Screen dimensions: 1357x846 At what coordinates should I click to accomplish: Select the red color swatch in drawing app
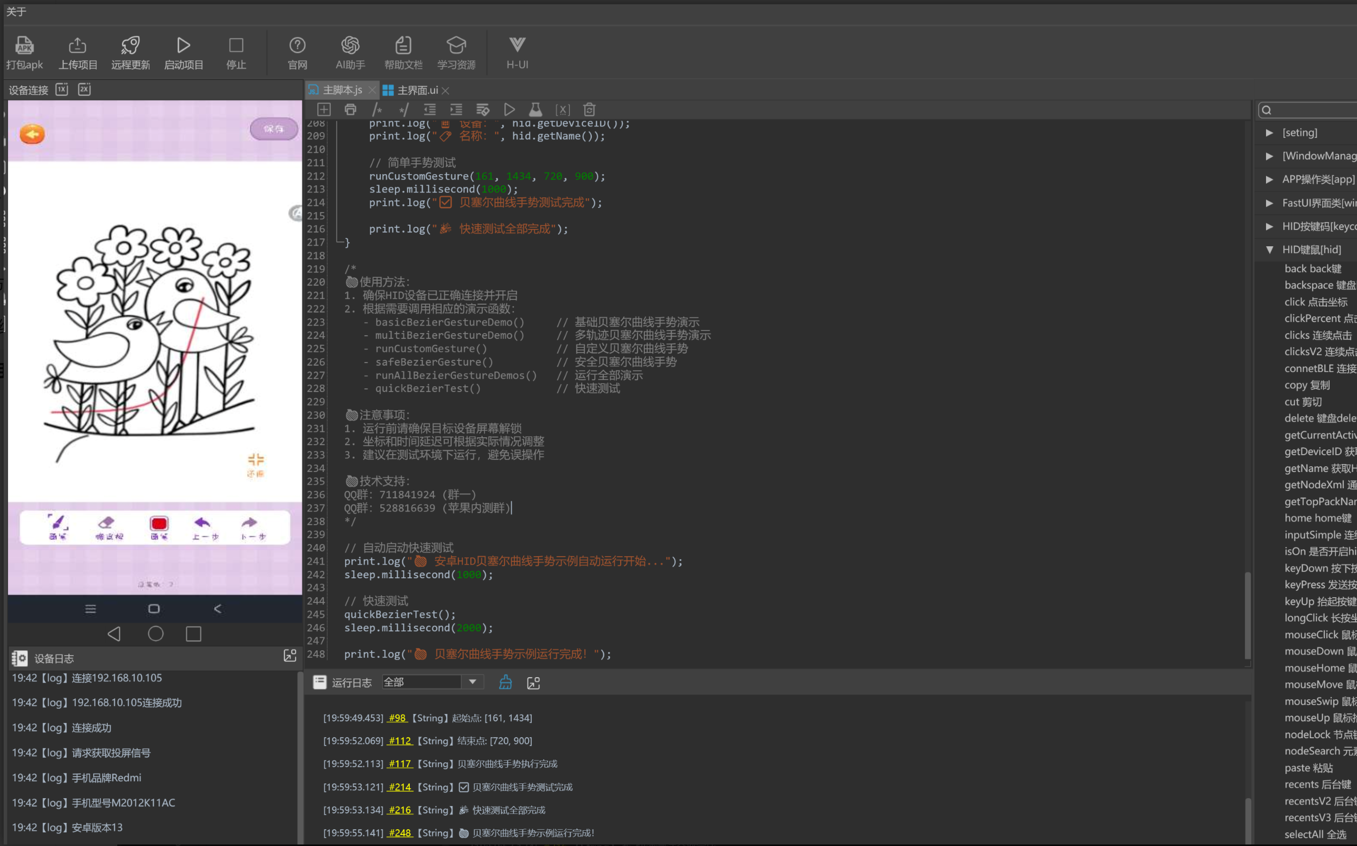point(159,523)
